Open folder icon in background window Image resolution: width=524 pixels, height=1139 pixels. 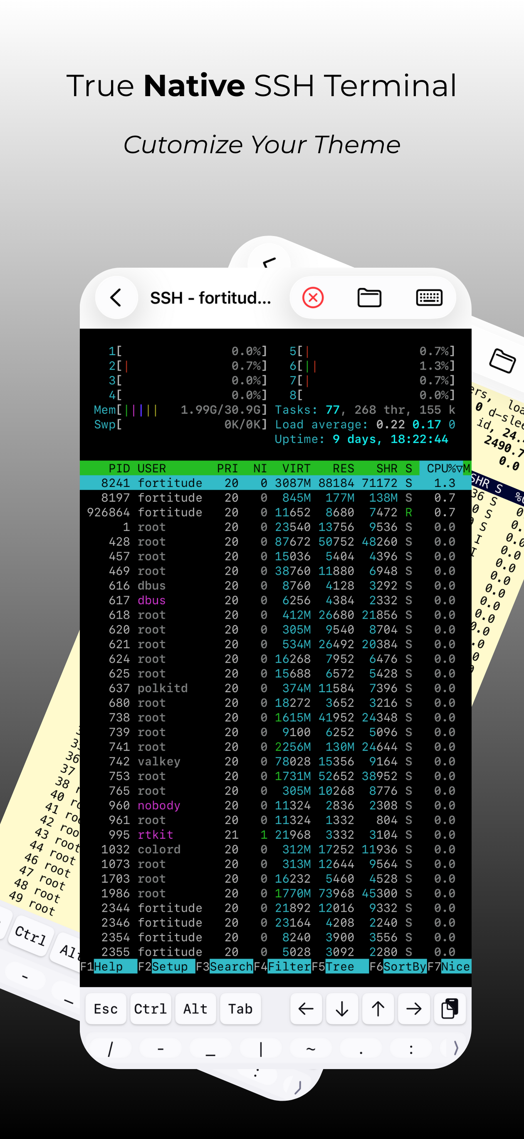(503, 361)
